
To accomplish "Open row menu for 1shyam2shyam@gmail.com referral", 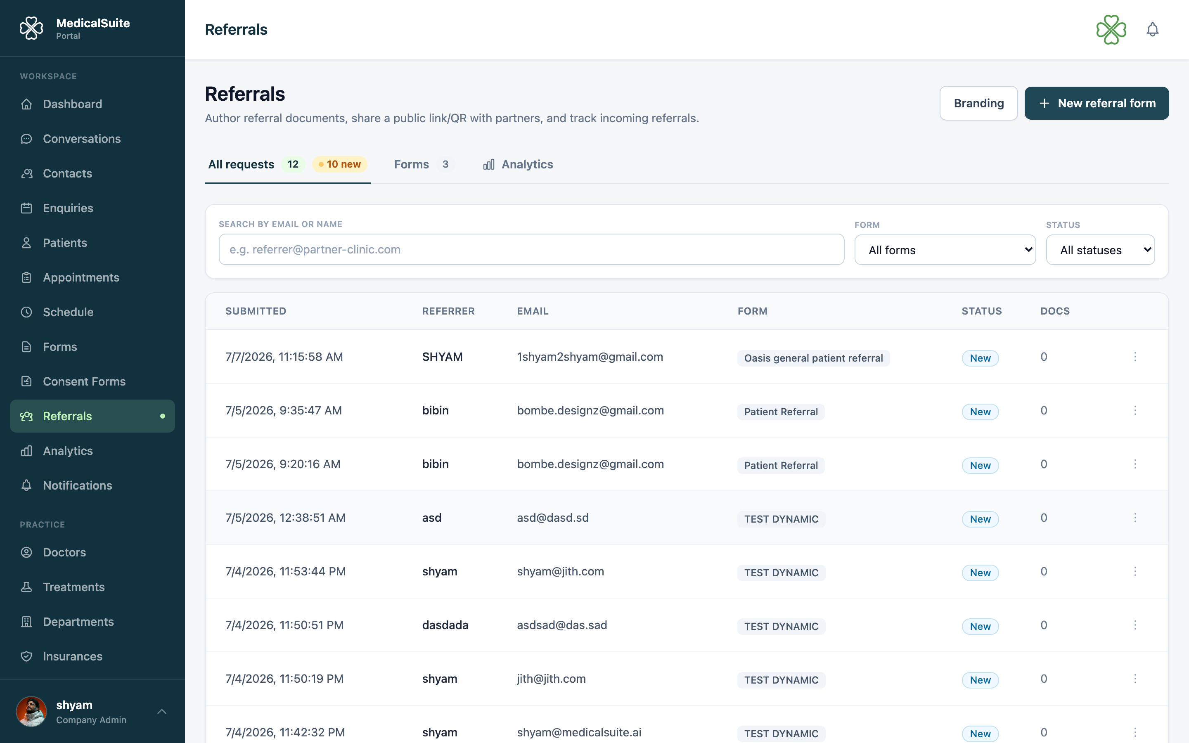I will pos(1135,357).
